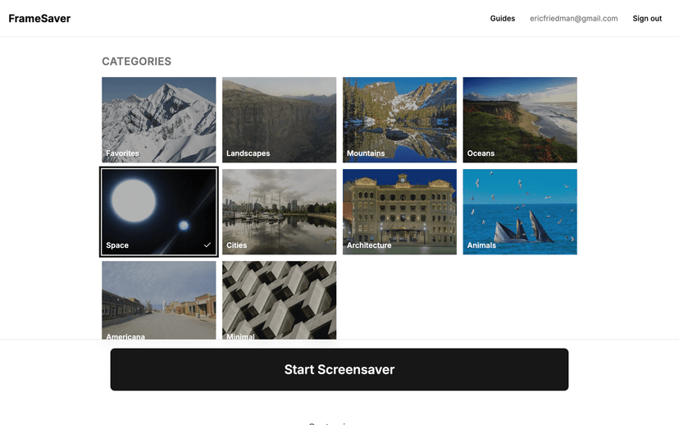679x425 pixels.
Task: Click the ericfriedman@gmail.com account label
Action: tap(574, 18)
